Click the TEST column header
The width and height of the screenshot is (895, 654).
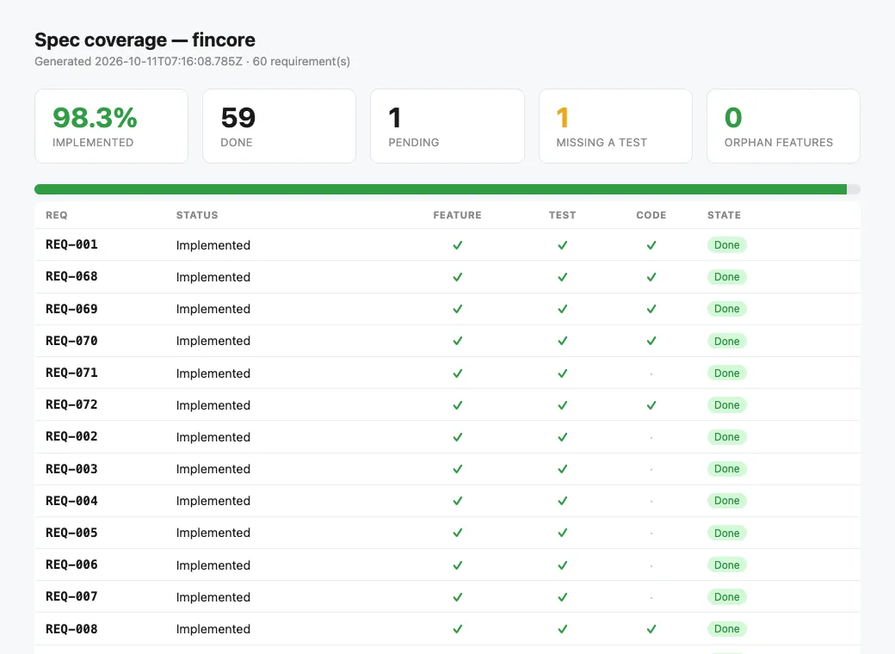(x=562, y=215)
